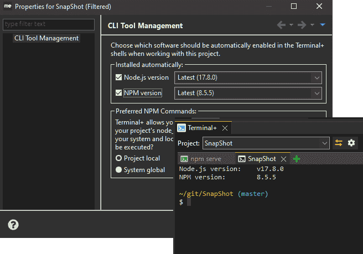The width and height of the screenshot is (363, 254).
Task: Click the Terminal+ tab icon
Action: tap(181, 128)
